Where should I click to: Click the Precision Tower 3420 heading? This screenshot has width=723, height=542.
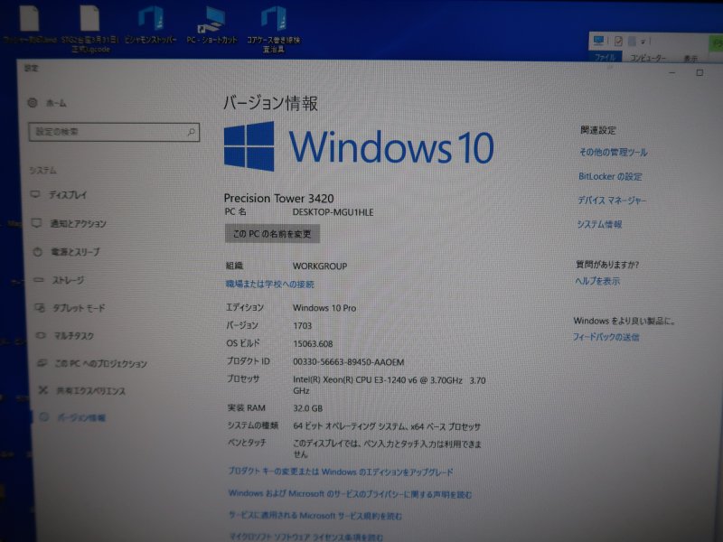pos(279,198)
